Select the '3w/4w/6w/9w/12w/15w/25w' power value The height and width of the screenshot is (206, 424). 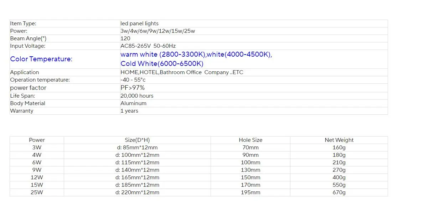click(x=157, y=31)
